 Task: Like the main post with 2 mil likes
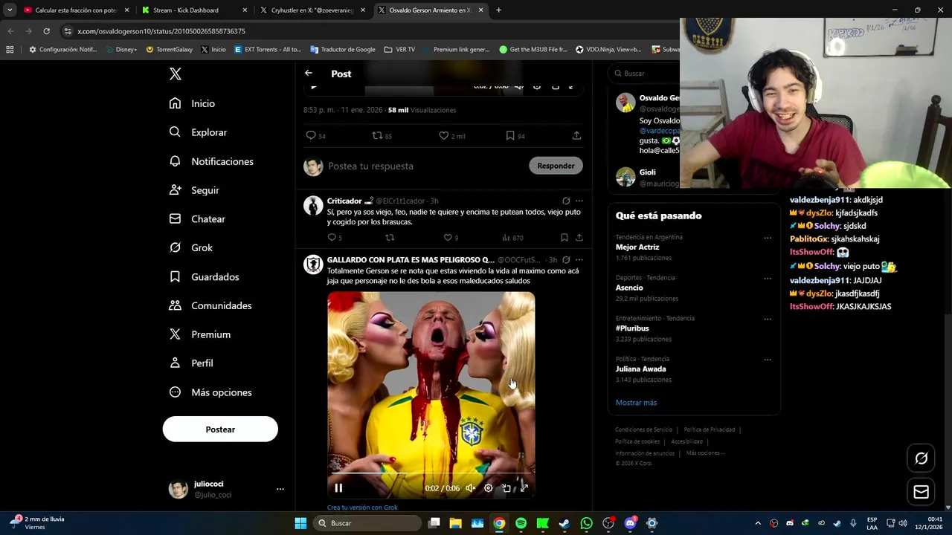(x=443, y=136)
